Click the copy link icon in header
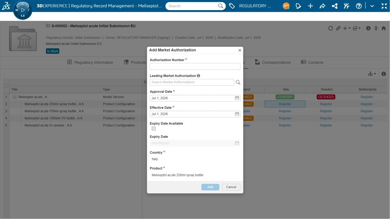The image size is (390, 219). click(338, 28)
